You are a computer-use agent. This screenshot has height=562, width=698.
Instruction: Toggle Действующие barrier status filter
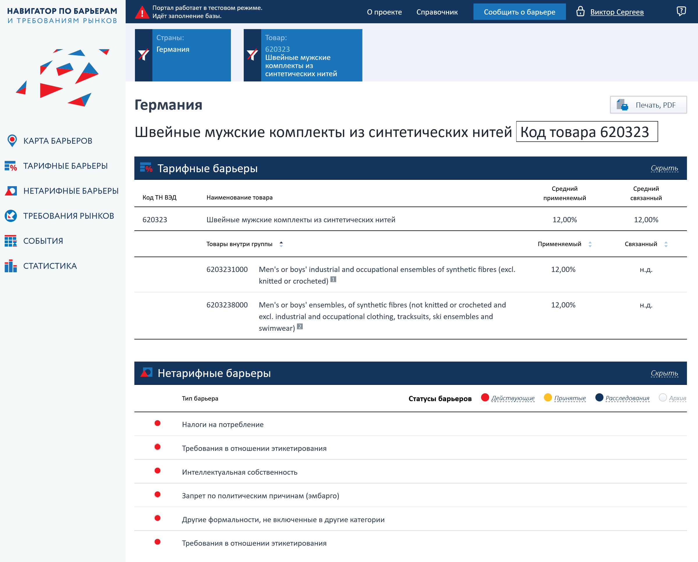click(x=513, y=398)
